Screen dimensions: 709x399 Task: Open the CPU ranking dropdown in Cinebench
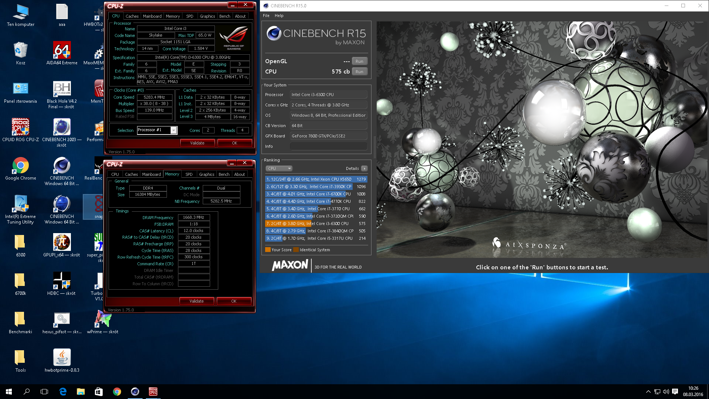tap(279, 168)
